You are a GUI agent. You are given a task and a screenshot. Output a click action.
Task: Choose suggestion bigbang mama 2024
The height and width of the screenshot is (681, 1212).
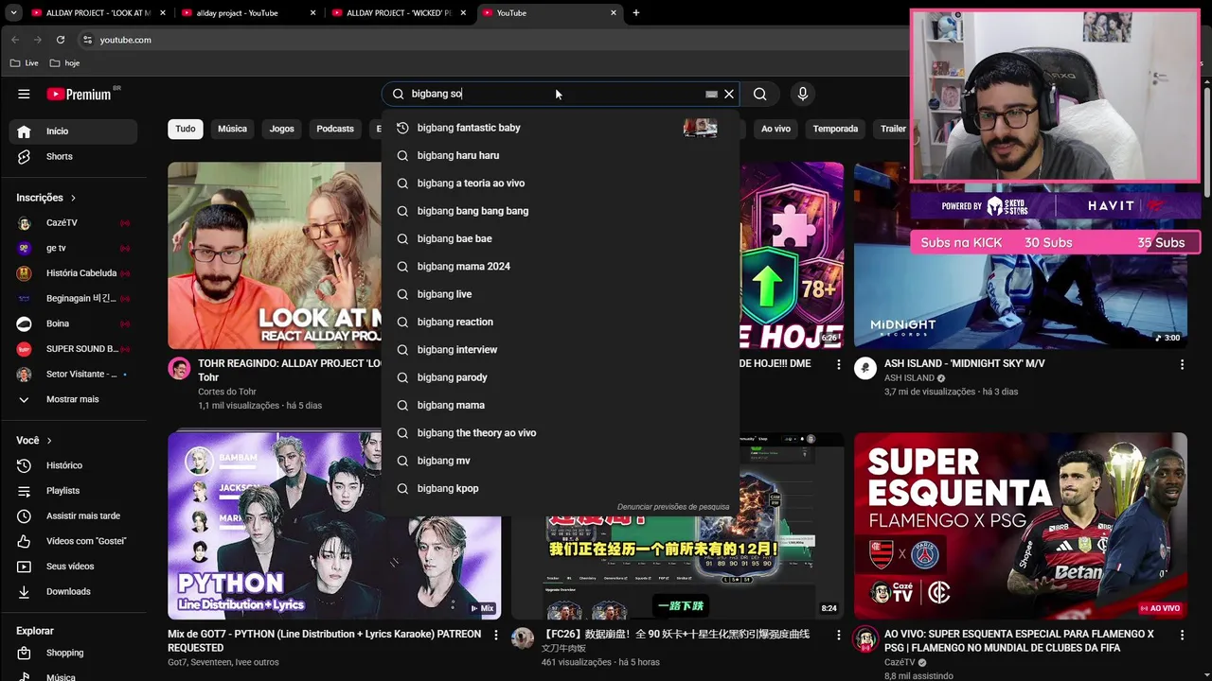(560, 267)
